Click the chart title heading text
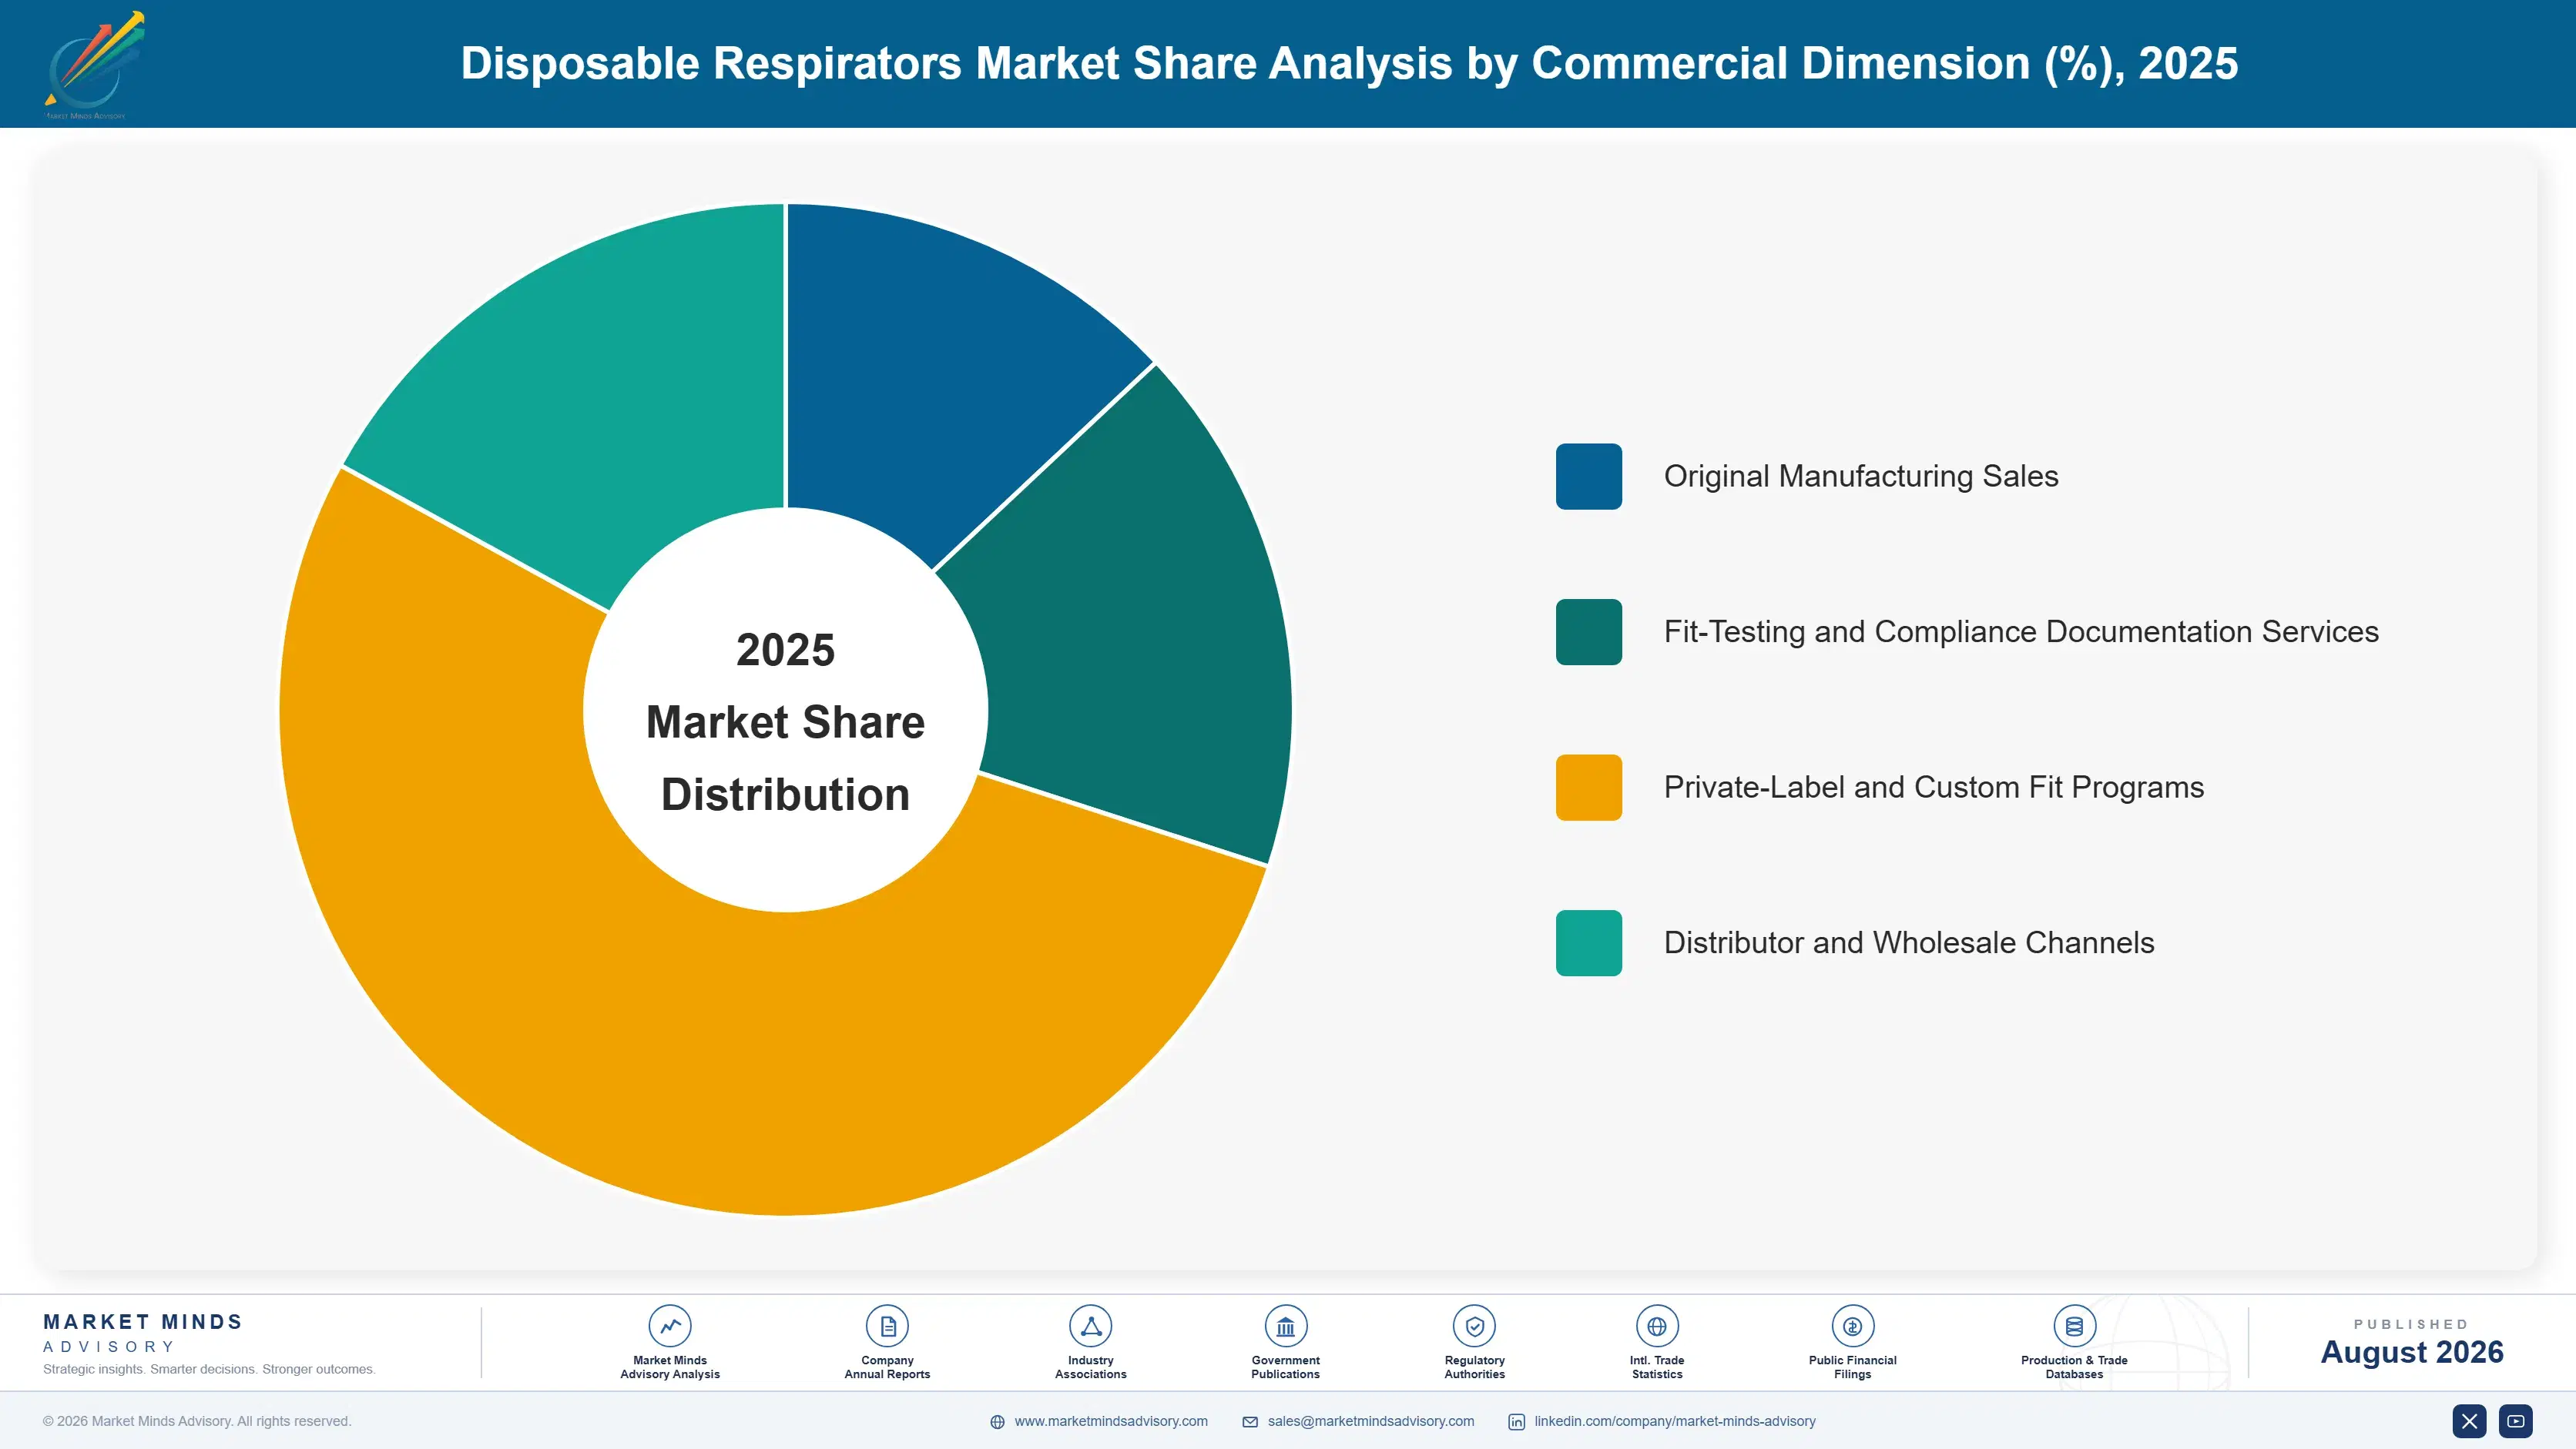Image resolution: width=2576 pixels, height=1449 pixels. coord(1349,63)
